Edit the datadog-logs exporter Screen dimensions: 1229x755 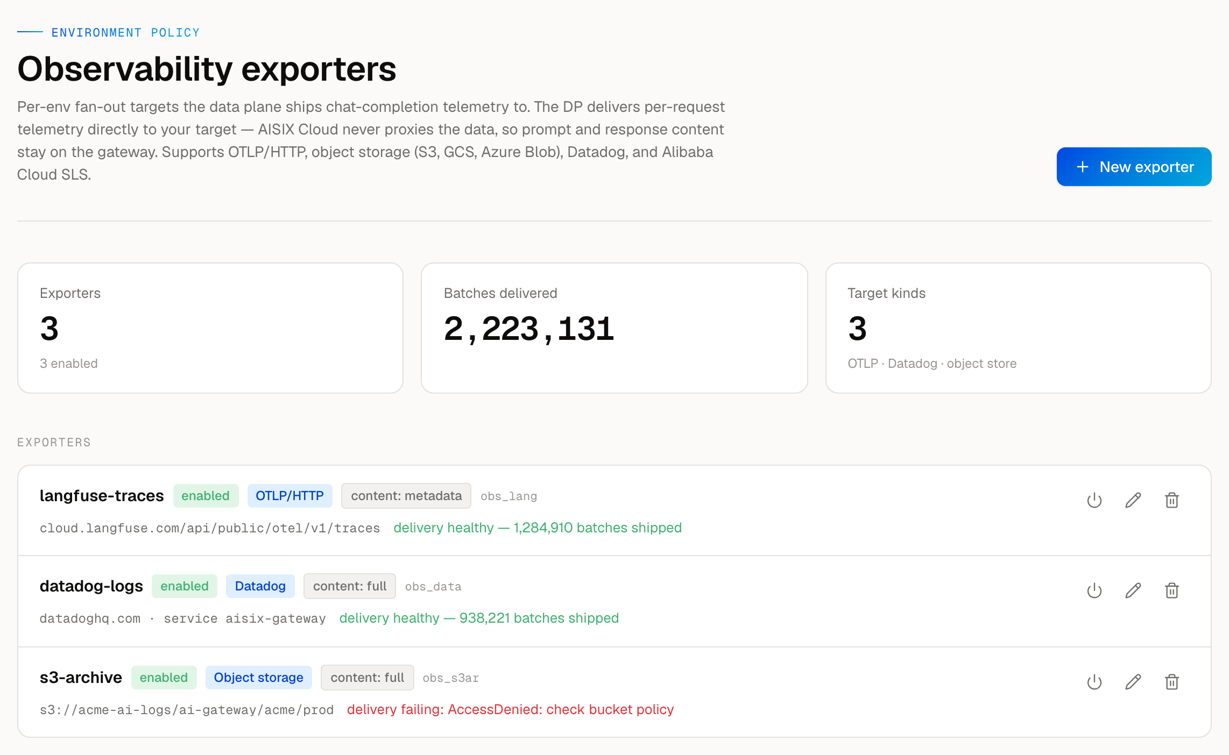(1133, 590)
